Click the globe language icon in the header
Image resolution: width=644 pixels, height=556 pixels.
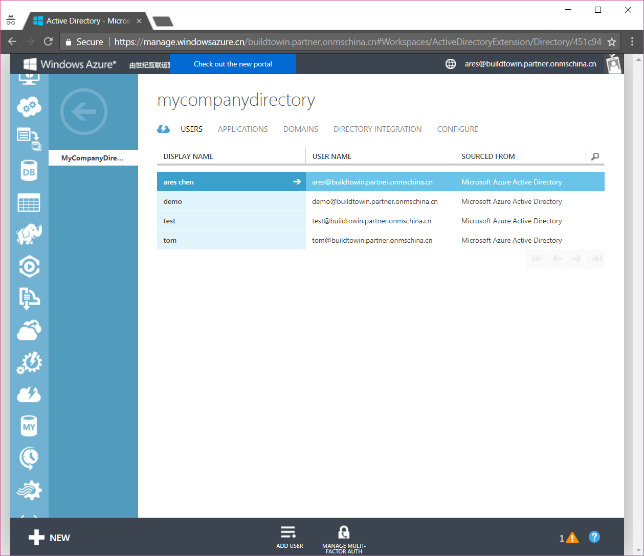pos(450,64)
